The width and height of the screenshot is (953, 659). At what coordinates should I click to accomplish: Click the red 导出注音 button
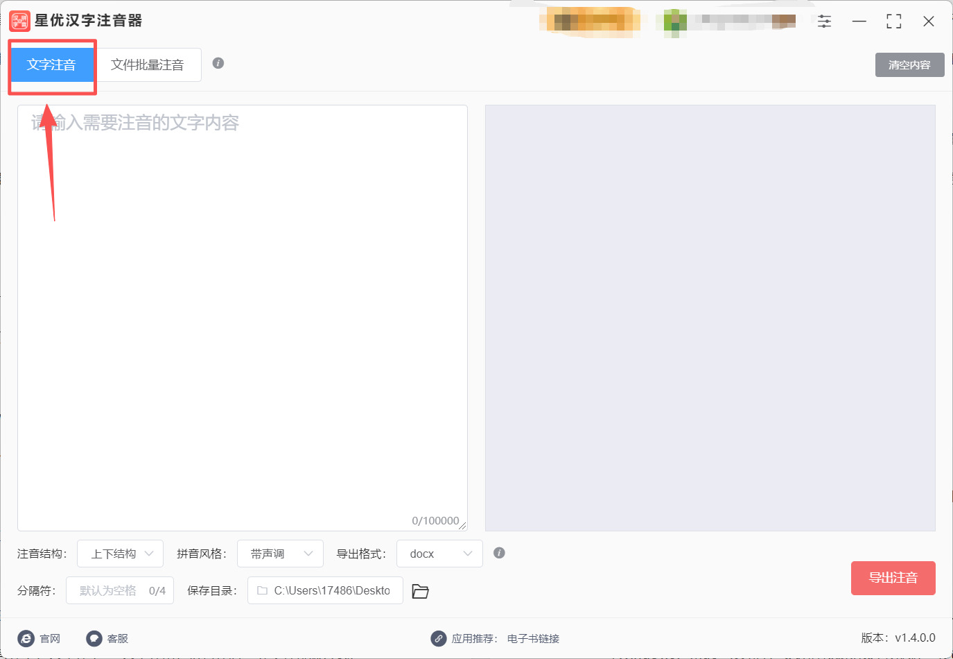coord(893,578)
